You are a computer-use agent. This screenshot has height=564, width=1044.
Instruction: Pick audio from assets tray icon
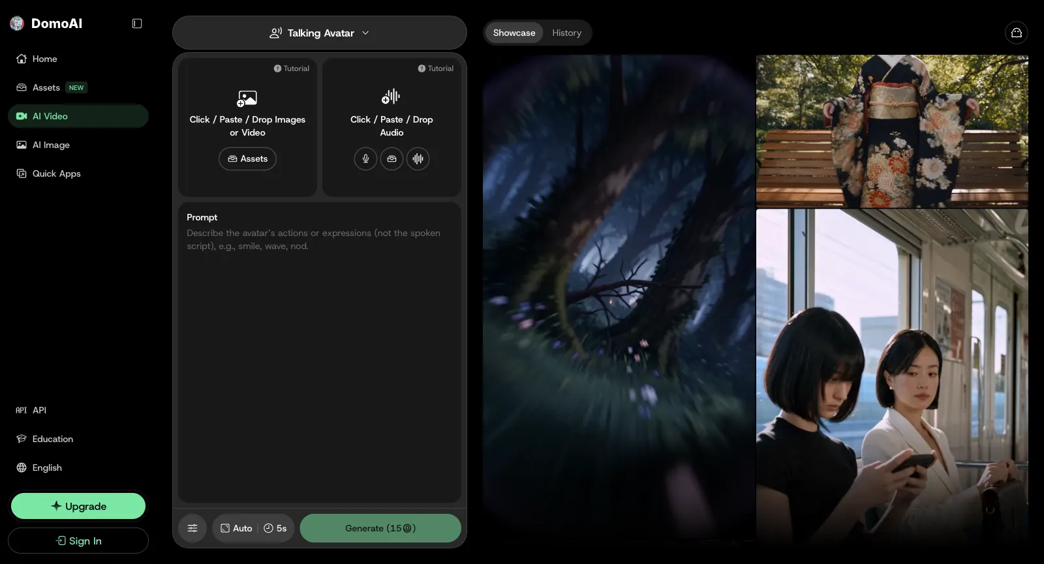pos(391,158)
